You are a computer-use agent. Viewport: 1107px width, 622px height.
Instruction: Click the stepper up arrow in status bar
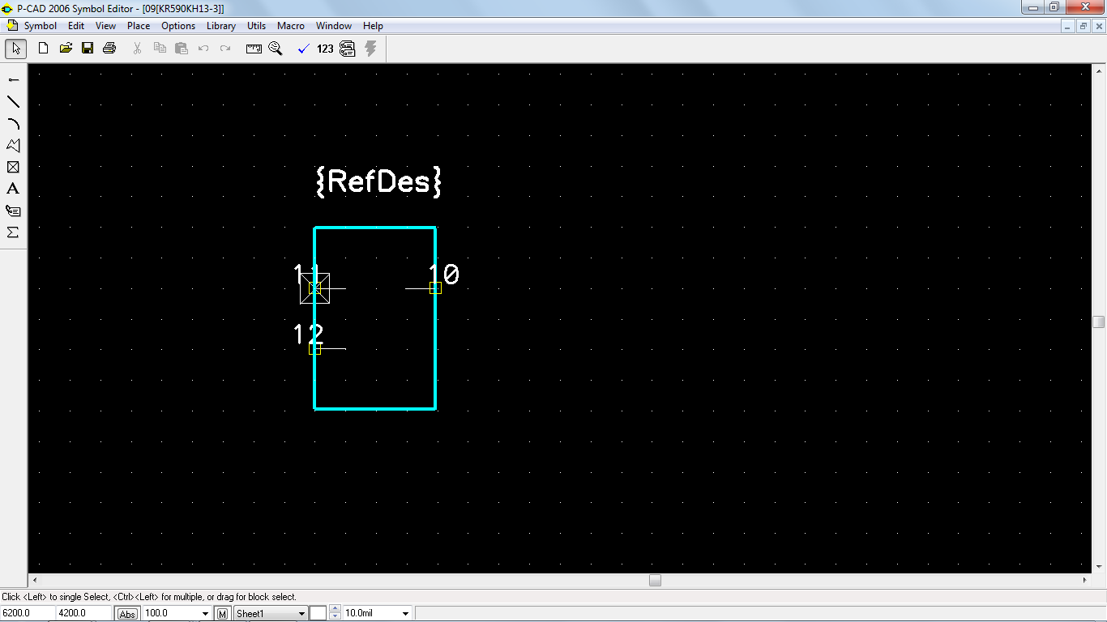tap(335, 609)
